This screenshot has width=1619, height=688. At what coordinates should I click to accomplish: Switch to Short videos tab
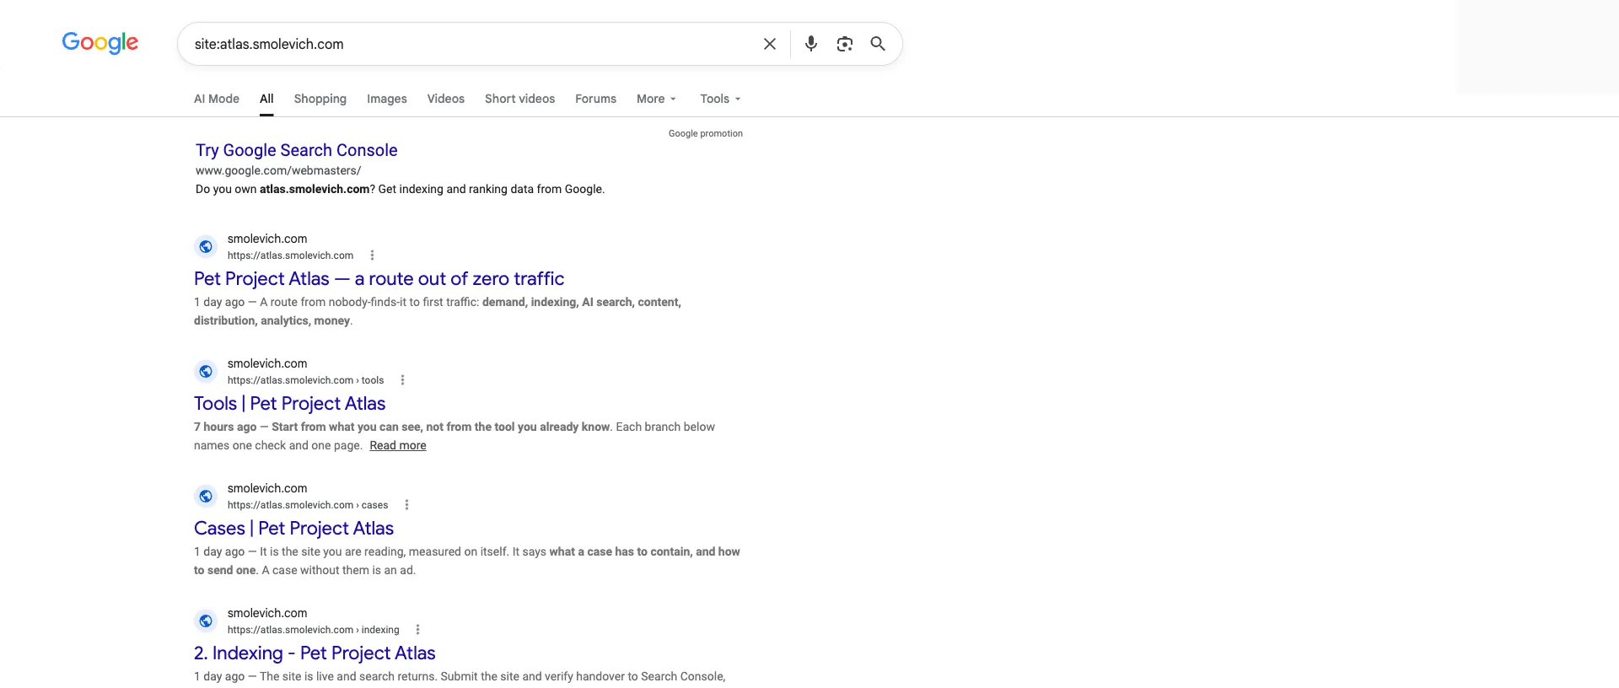519,99
